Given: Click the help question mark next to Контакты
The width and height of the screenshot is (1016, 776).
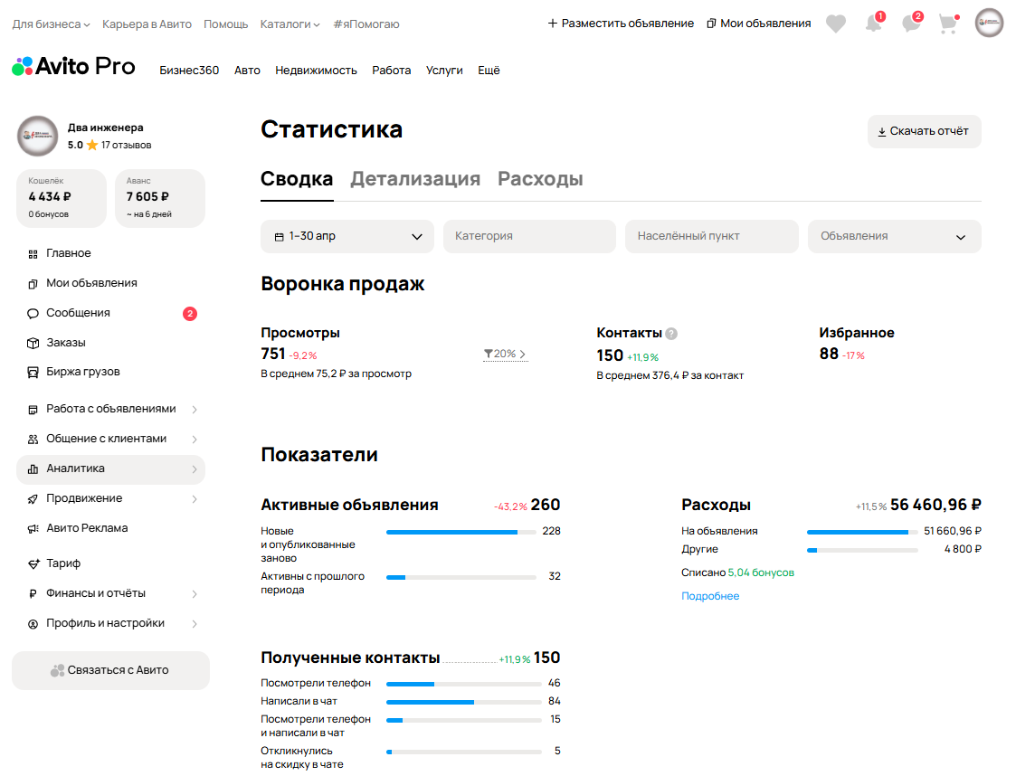Looking at the screenshot, I should pos(672,334).
